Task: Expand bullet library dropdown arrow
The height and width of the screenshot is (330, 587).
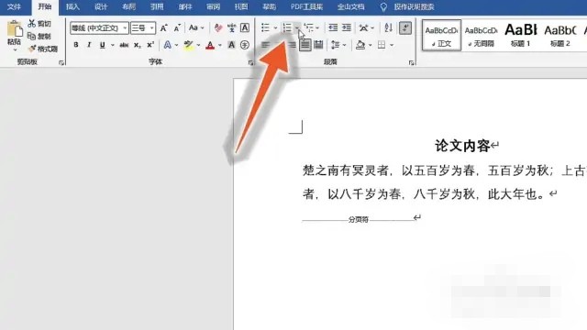Action: [x=275, y=28]
